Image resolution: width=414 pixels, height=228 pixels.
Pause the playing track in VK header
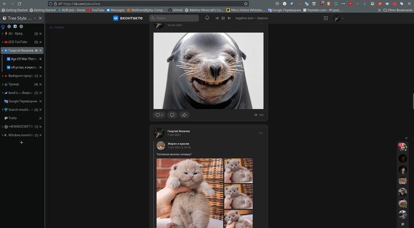pyautogui.click(x=223, y=18)
